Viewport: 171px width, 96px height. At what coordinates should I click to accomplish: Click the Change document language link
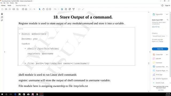(x=161, y=41)
